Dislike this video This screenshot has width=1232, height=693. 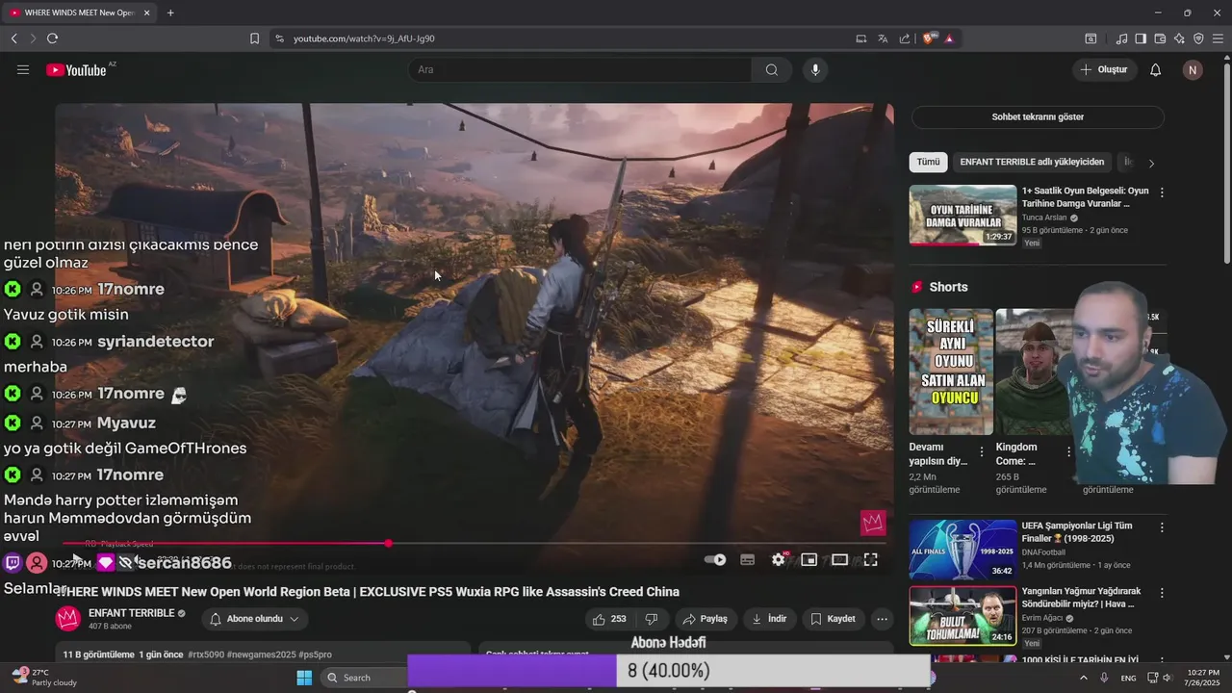(x=652, y=619)
